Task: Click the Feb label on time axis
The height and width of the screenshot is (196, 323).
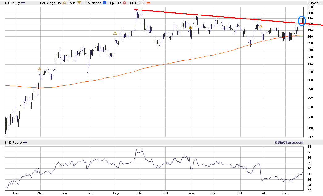Action: click(x=263, y=193)
